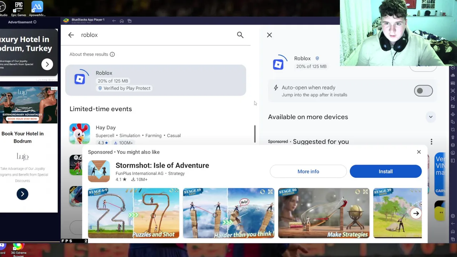
Task: Open the Harder than you think screenshot
Action: point(228,213)
